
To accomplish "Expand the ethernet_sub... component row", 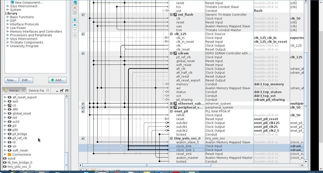I will [171, 104].
